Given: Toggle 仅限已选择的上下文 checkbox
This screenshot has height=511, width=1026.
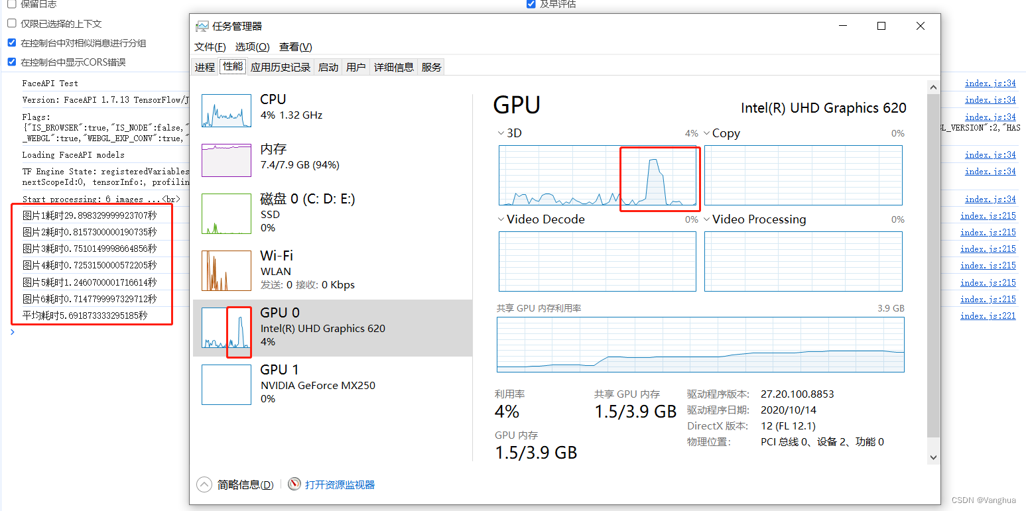Looking at the screenshot, I should (x=11, y=23).
